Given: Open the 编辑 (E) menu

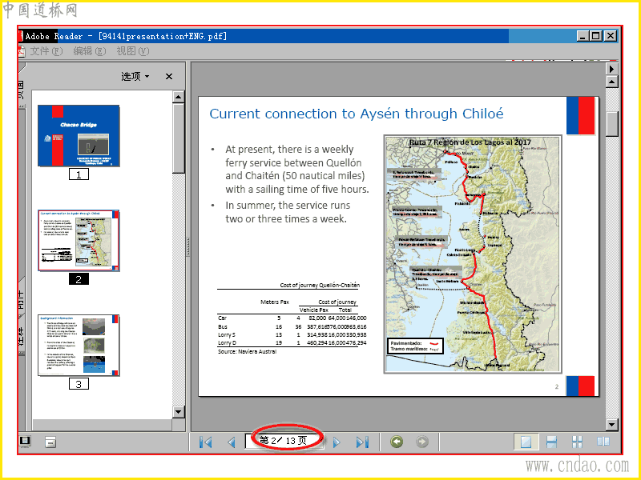Looking at the screenshot, I should [x=89, y=51].
